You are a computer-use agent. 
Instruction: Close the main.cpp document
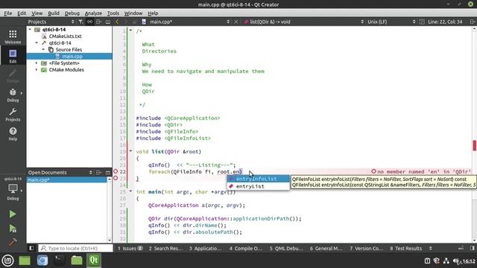pos(236,22)
